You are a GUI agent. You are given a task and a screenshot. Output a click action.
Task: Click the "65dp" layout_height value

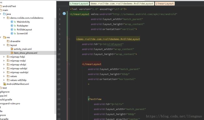click(x=125, y=74)
